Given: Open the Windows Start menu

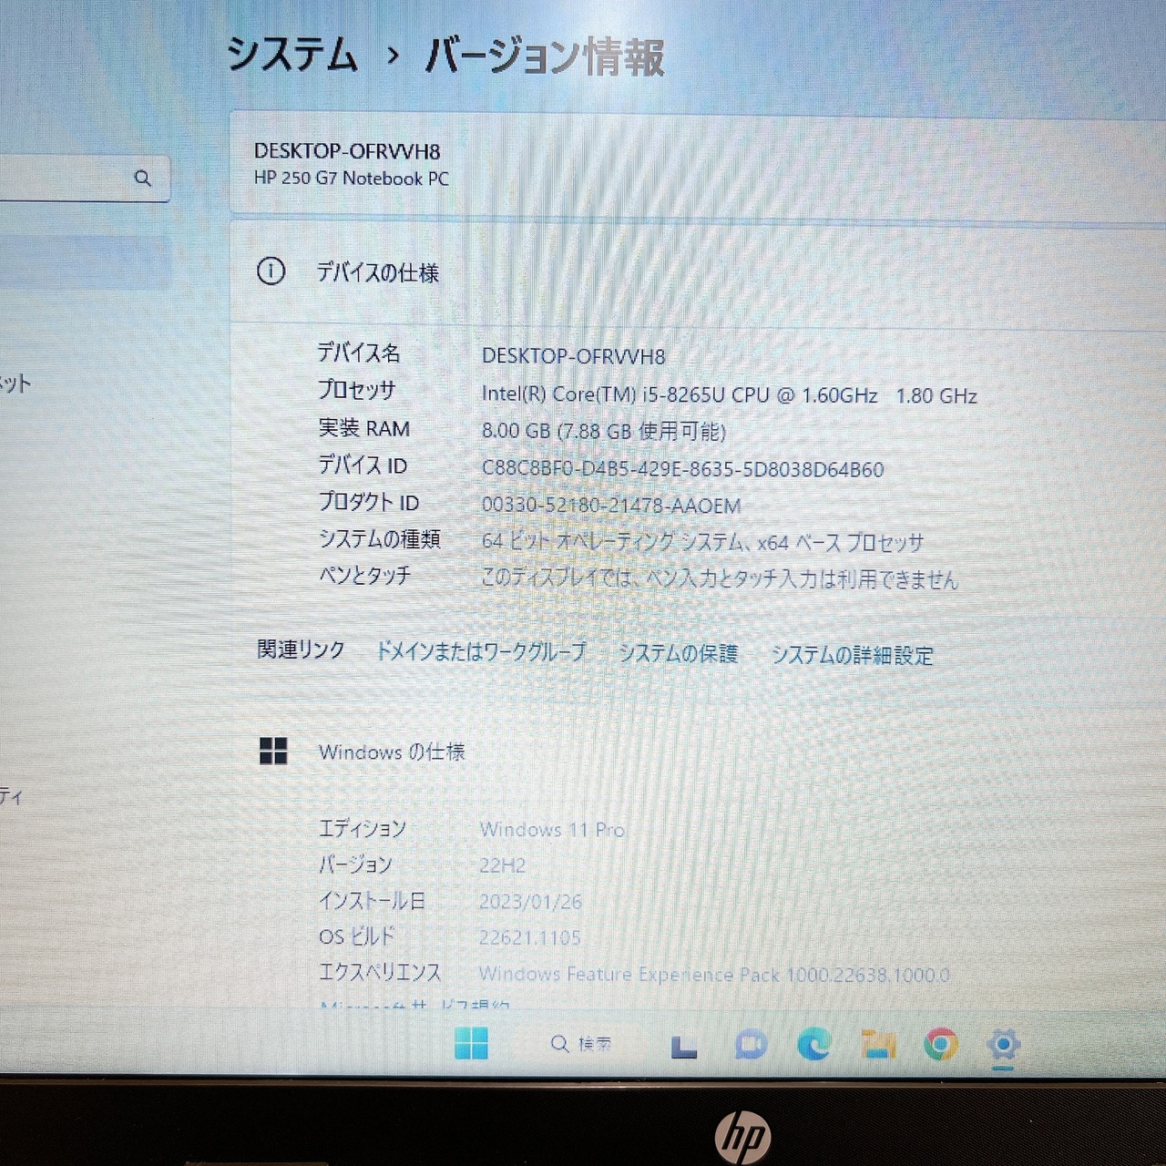Looking at the screenshot, I should pyautogui.click(x=471, y=1044).
